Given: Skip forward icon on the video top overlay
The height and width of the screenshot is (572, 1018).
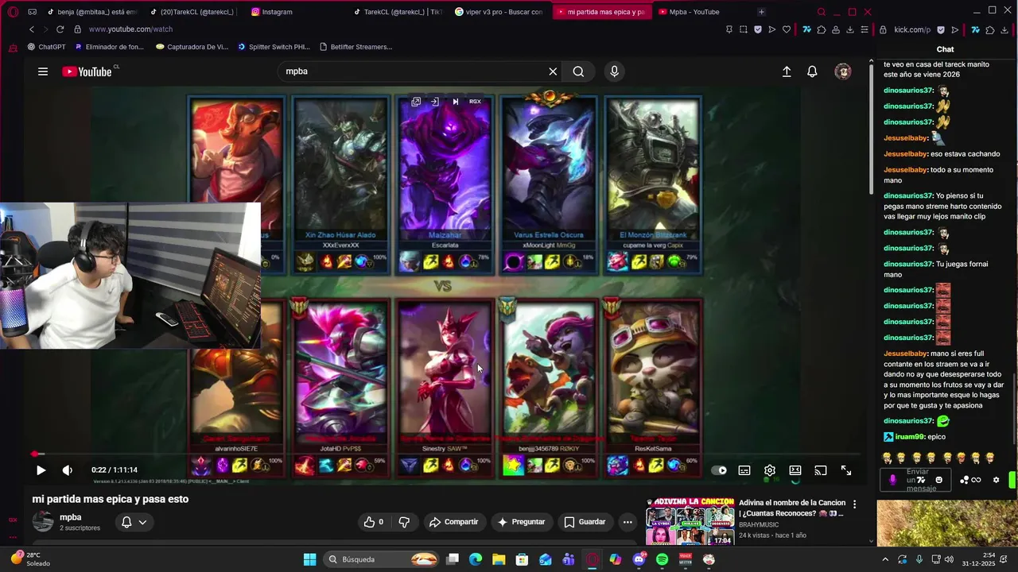Looking at the screenshot, I should pyautogui.click(x=455, y=102).
